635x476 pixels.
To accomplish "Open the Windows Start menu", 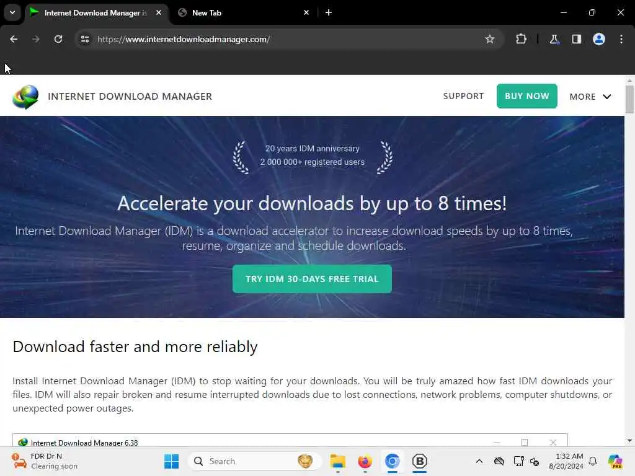I will [171, 461].
